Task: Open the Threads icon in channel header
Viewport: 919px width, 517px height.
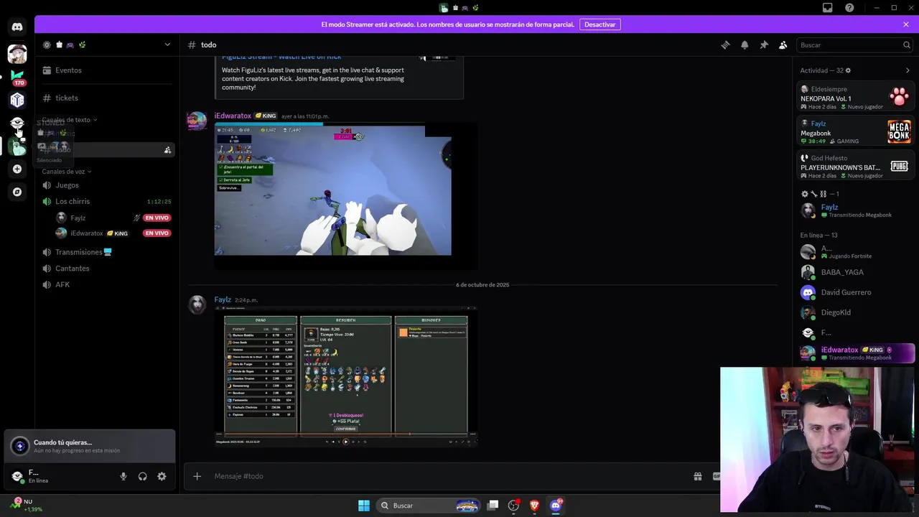Action: (x=725, y=45)
